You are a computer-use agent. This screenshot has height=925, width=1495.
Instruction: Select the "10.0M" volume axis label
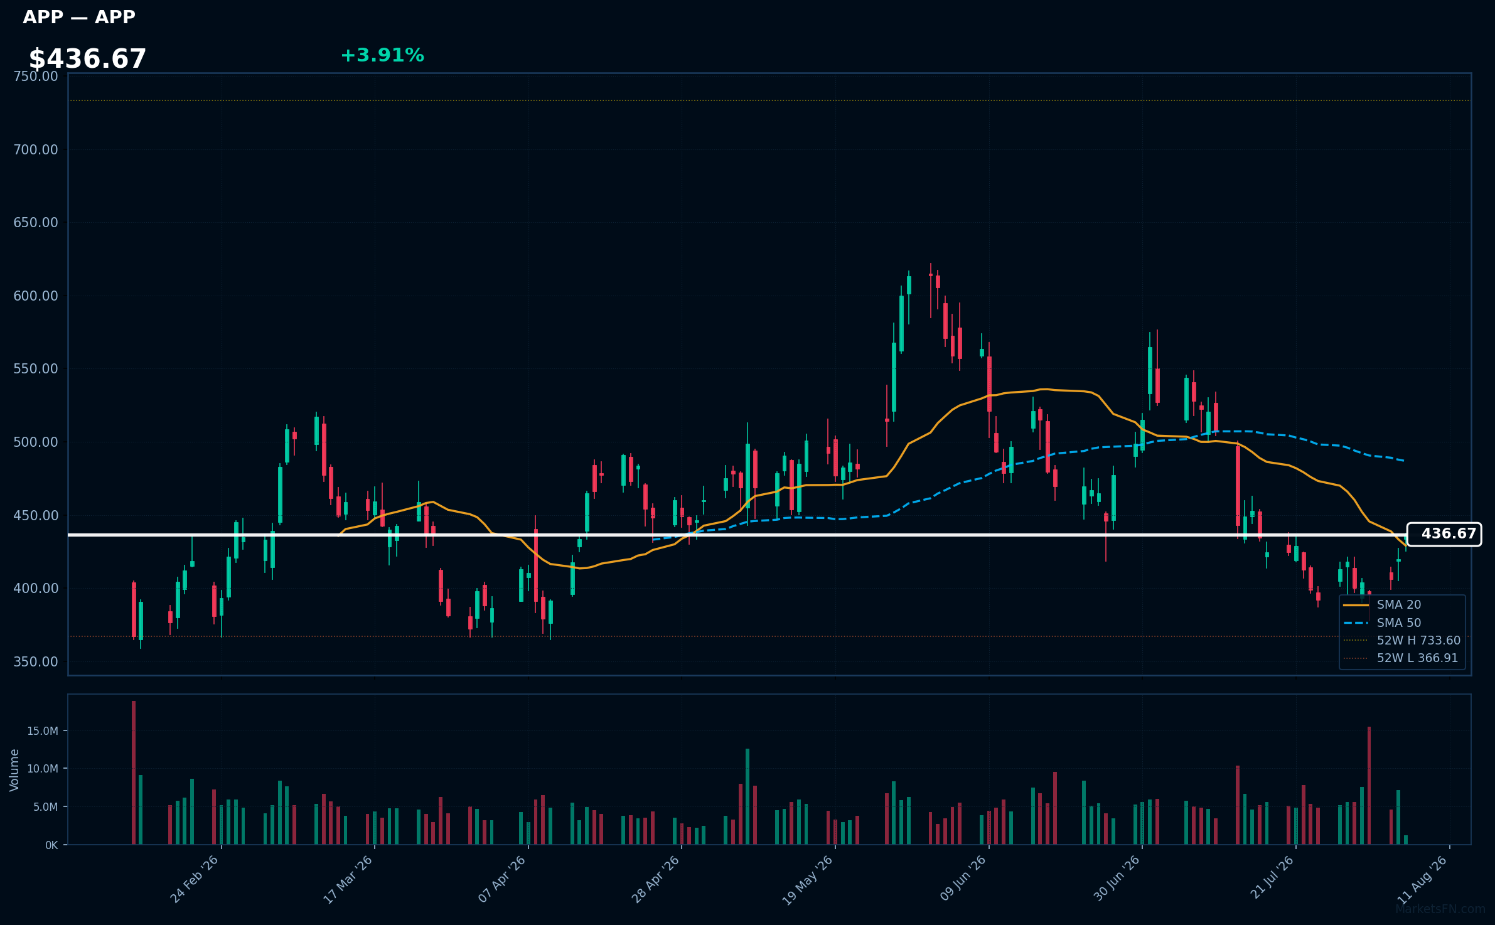click(x=43, y=769)
